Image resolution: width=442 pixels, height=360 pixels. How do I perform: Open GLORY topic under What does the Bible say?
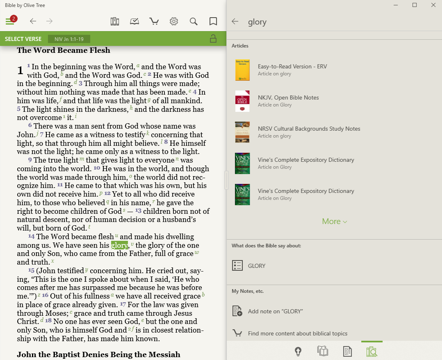point(256,266)
